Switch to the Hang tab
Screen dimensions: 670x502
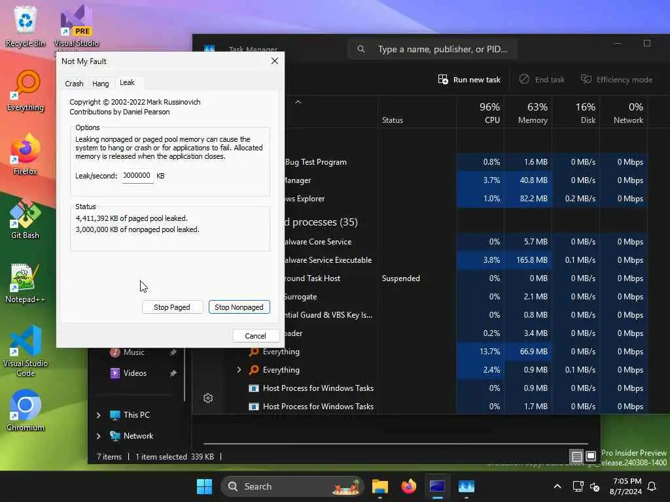[100, 83]
